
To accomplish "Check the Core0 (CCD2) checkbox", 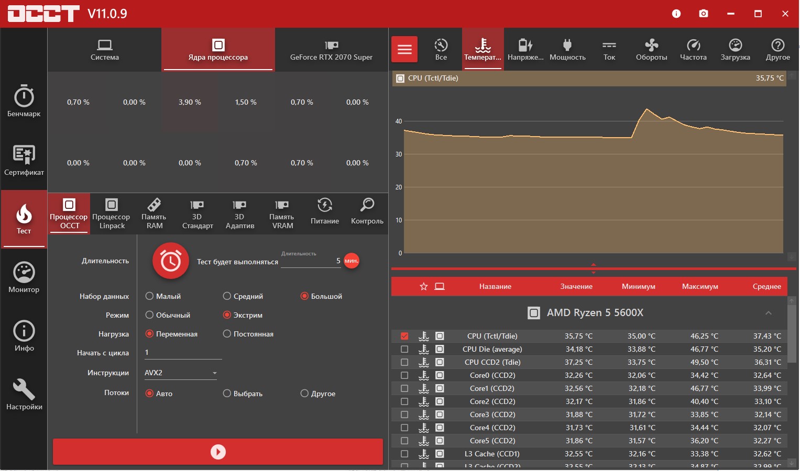I will pos(404,375).
